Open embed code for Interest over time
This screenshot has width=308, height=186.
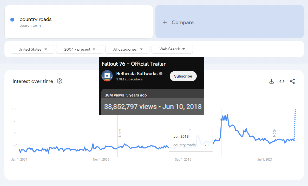coord(282,81)
